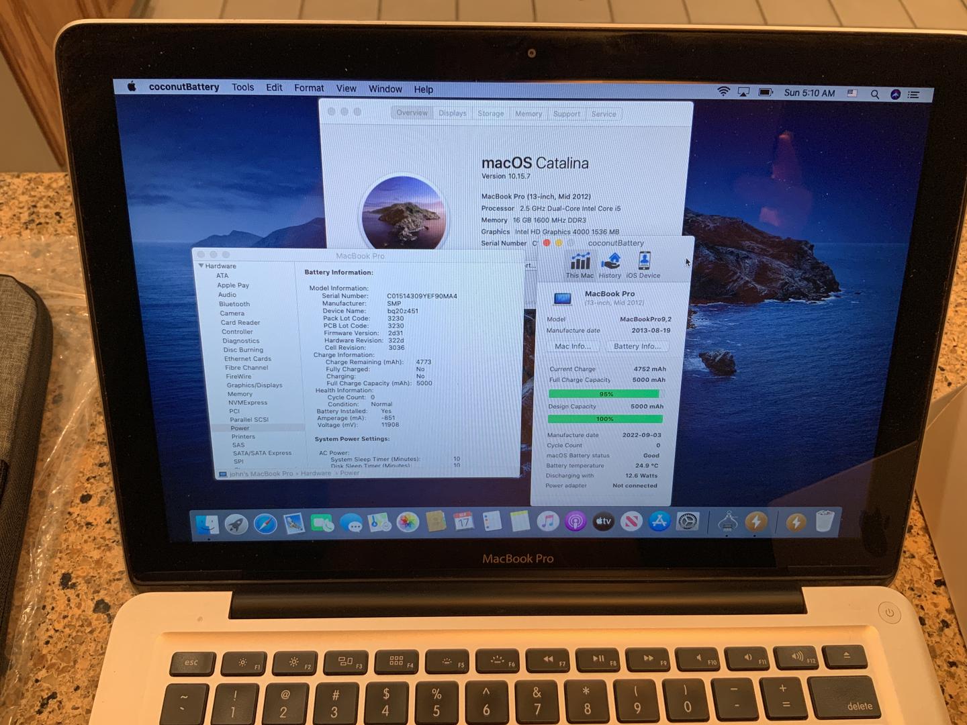Viewport: 967px width, 725px height.
Task: Open Podcasts from the Dock
Action: click(575, 522)
